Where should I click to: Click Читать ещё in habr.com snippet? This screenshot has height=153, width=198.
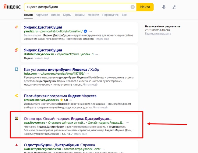(x=90, y=85)
